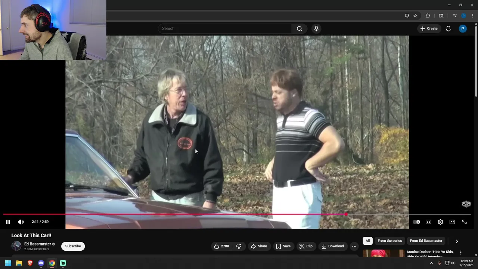478x269 pixels.
Task: Click the channel watermark on video
Action: 466,204
